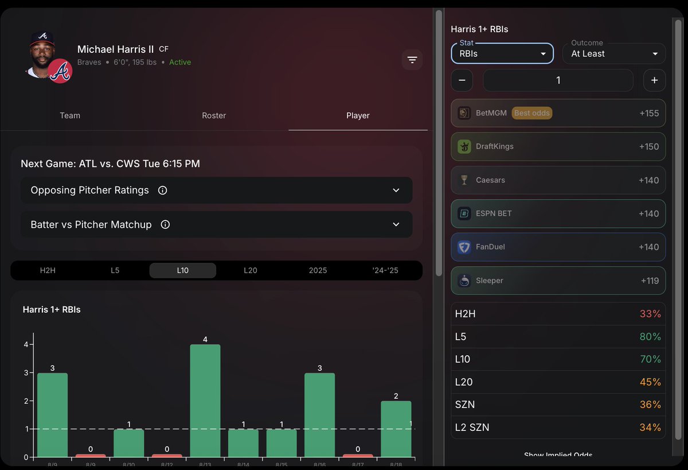688x470 pixels.
Task: Open the Outcome dropdown set to At Least
Action: tap(614, 53)
